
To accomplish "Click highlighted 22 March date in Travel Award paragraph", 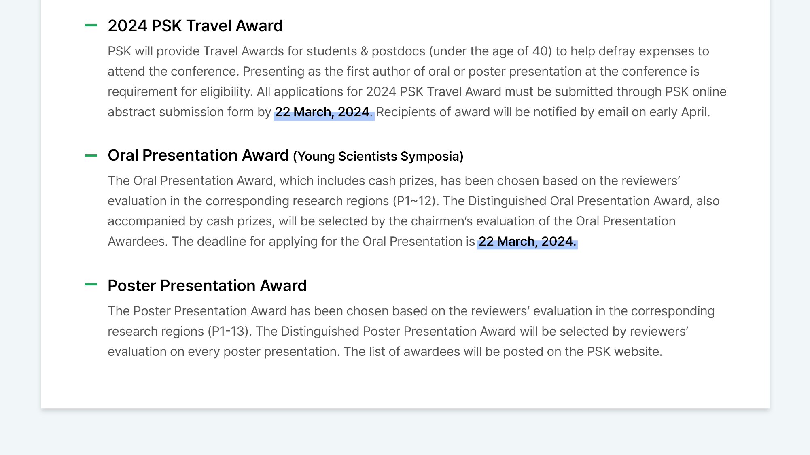I will (x=323, y=112).
